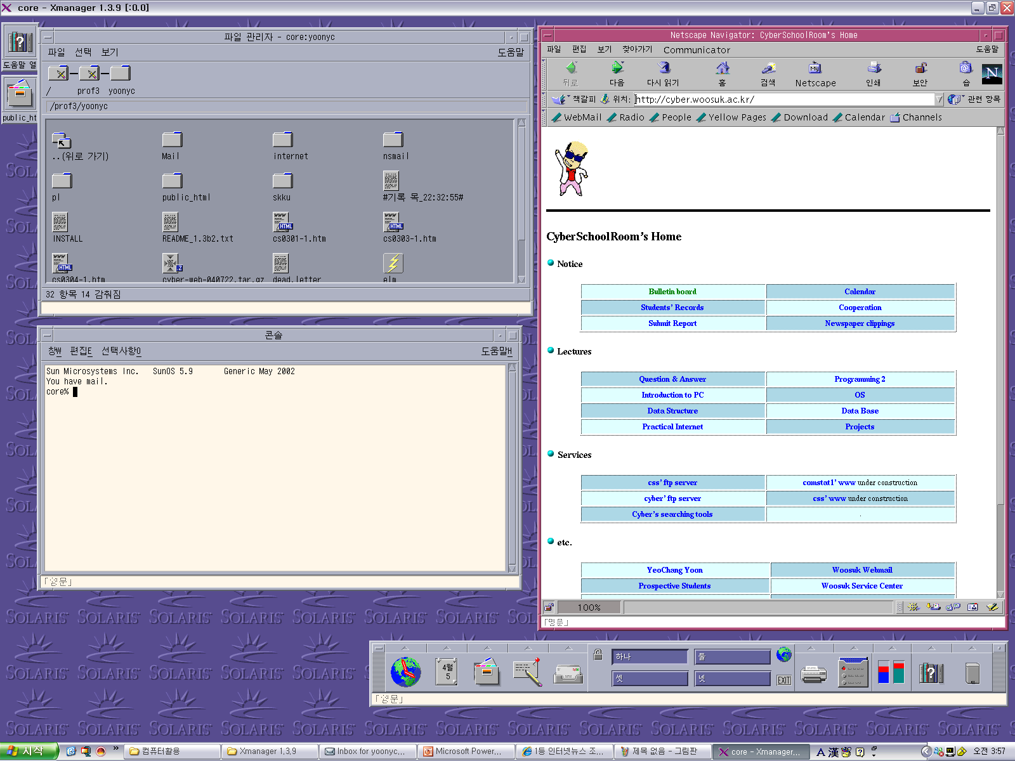Image resolution: width=1015 pixels, height=761 pixels.
Task: Lock the screen using the padlock icon
Action: coord(598,654)
